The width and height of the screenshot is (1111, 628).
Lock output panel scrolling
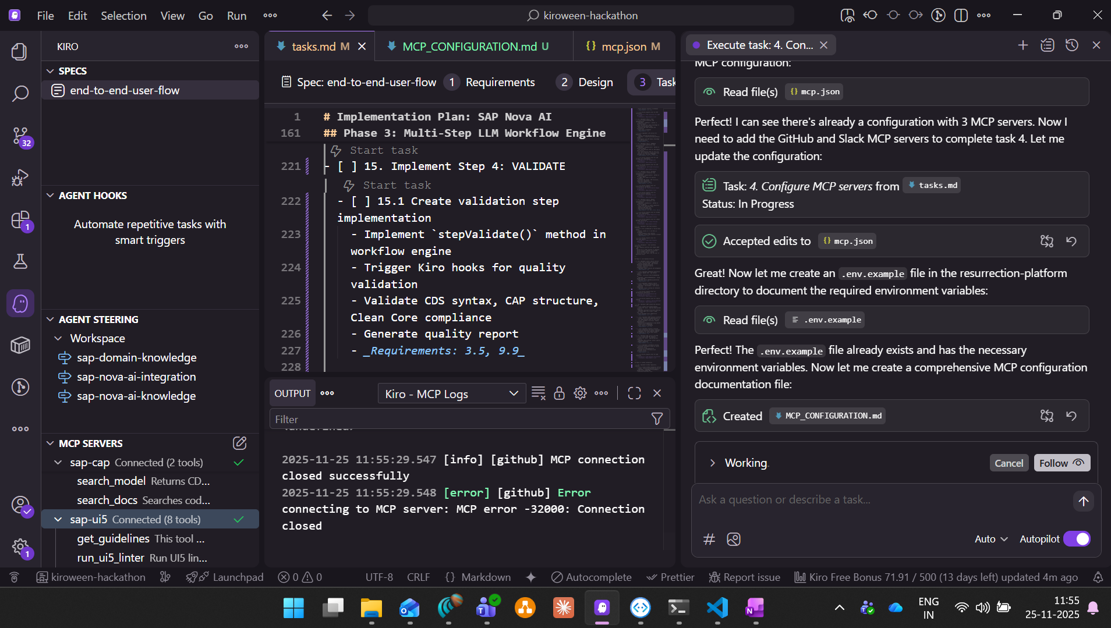tap(559, 393)
